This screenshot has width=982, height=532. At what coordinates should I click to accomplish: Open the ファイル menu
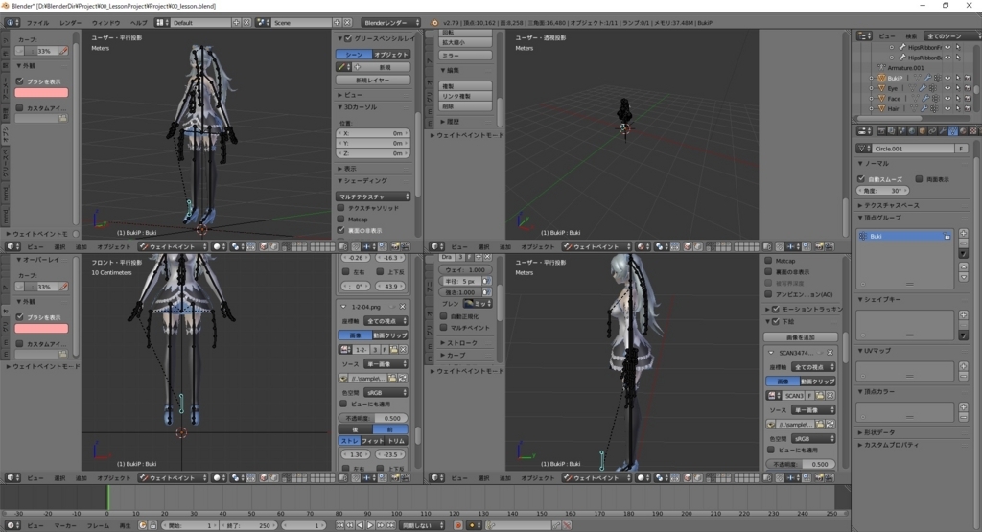pyautogui.click(x=37, y=23)
